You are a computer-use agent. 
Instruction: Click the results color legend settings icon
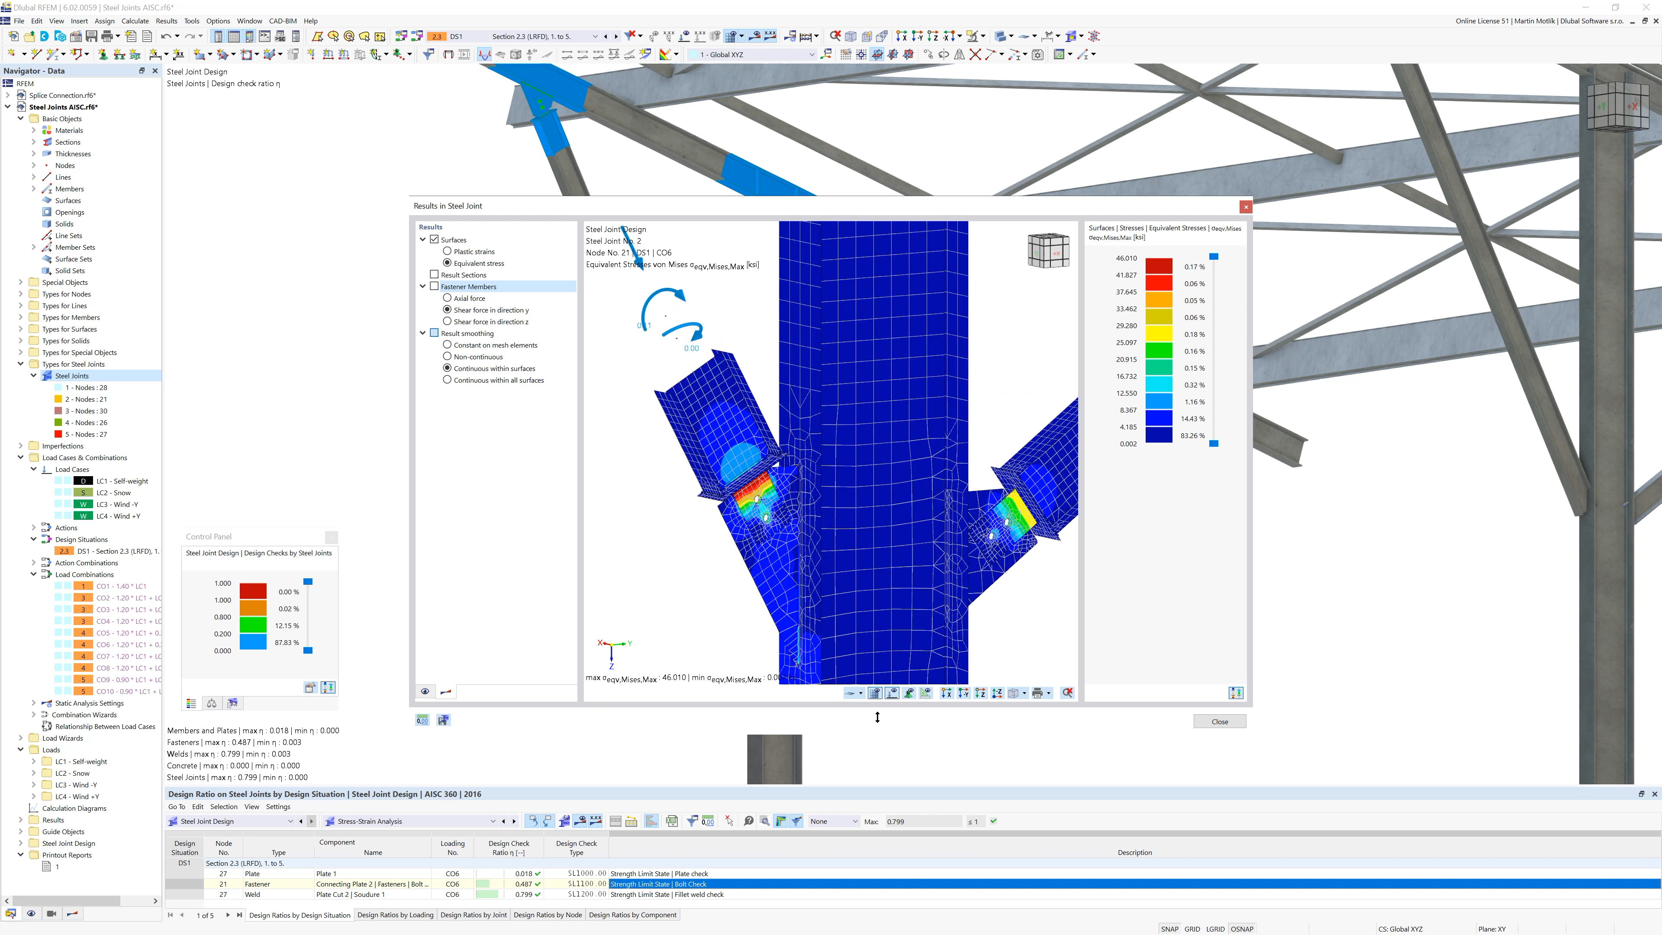coord(1236,693)
